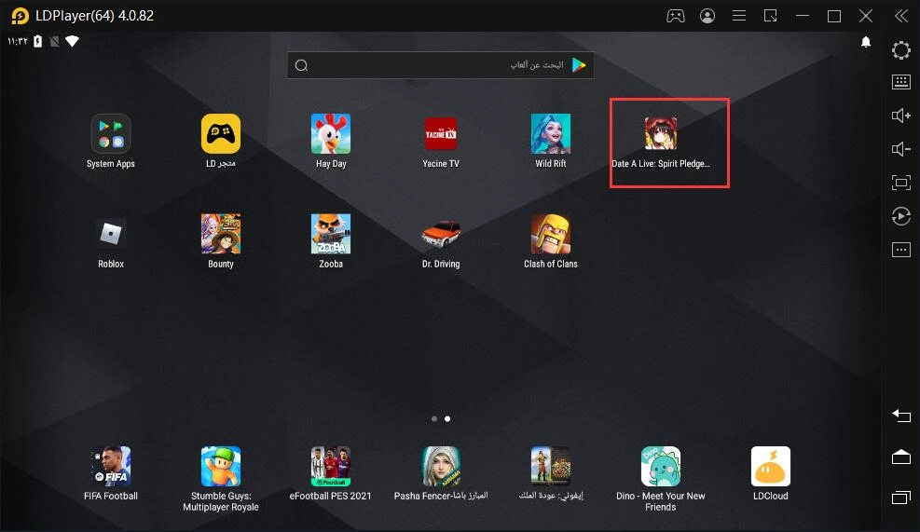
Task: Increase volume using sidebar speaker plus
Action: coord(901,116)
